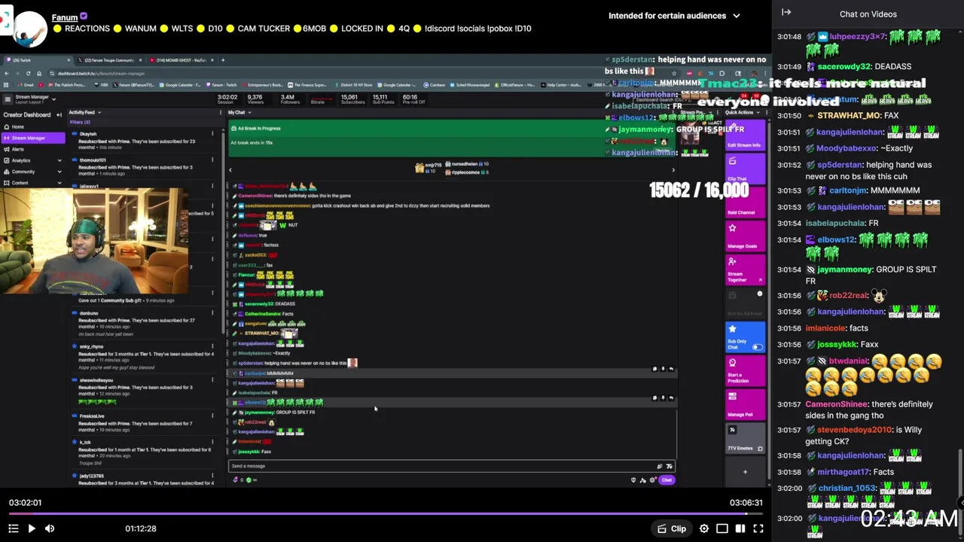Click the streamer webcam overlay
The height and width of the screenshot is (542, 964).
(x=94, y=241)
